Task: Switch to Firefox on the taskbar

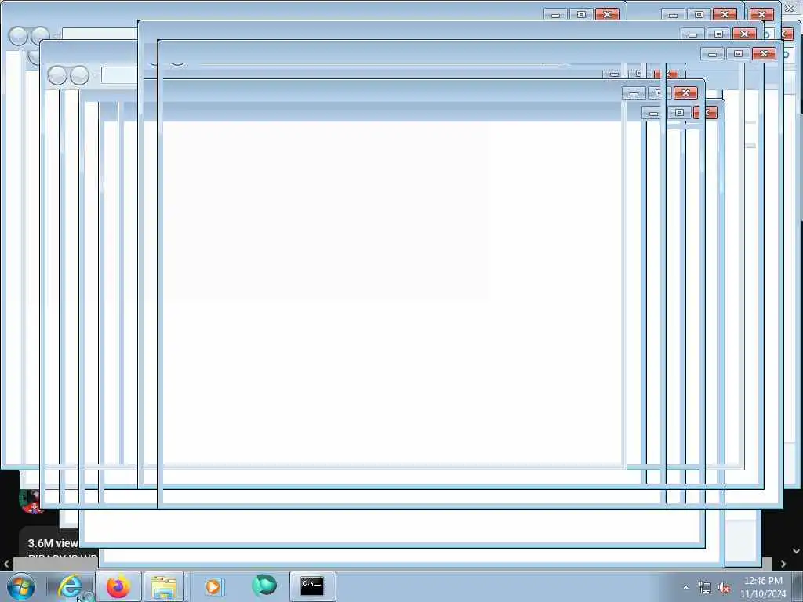Action: point(118,586)
